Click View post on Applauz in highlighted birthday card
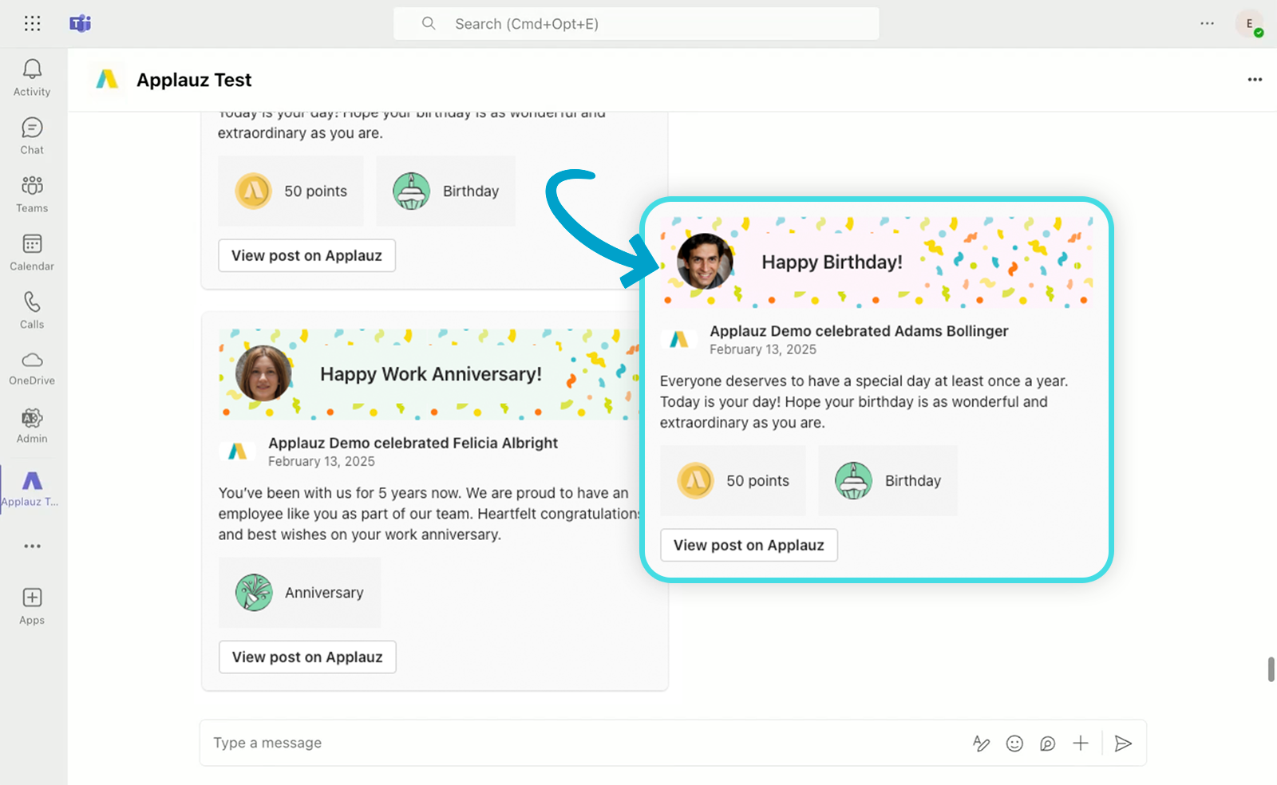Screen dimensions: 1277x785 pos(749,546)
